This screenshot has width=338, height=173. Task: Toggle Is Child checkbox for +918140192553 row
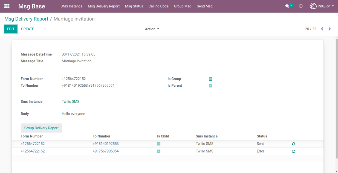159,144
